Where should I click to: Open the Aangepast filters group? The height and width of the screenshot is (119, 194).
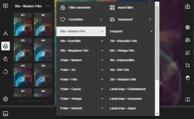(130, 20)
